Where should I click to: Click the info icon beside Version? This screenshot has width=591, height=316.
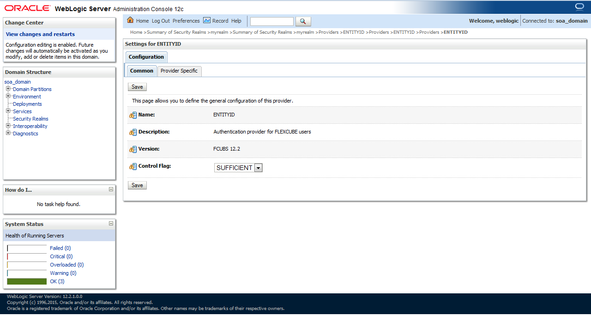(x=133, y=149)
